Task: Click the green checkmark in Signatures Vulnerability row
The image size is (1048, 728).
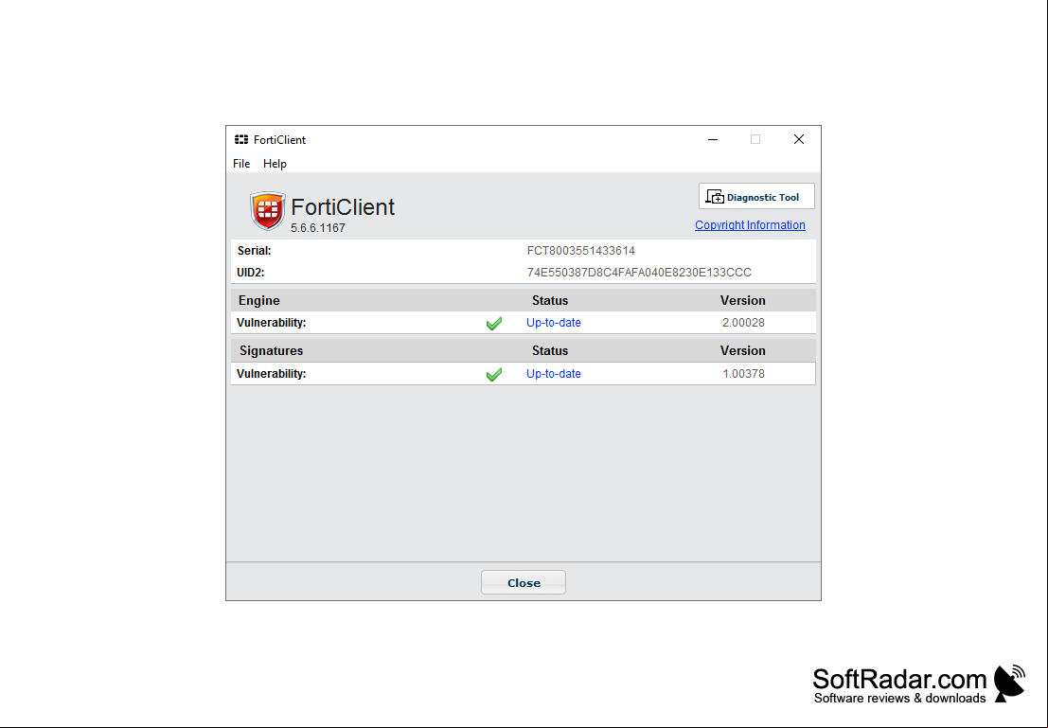Action: point(494,374)
